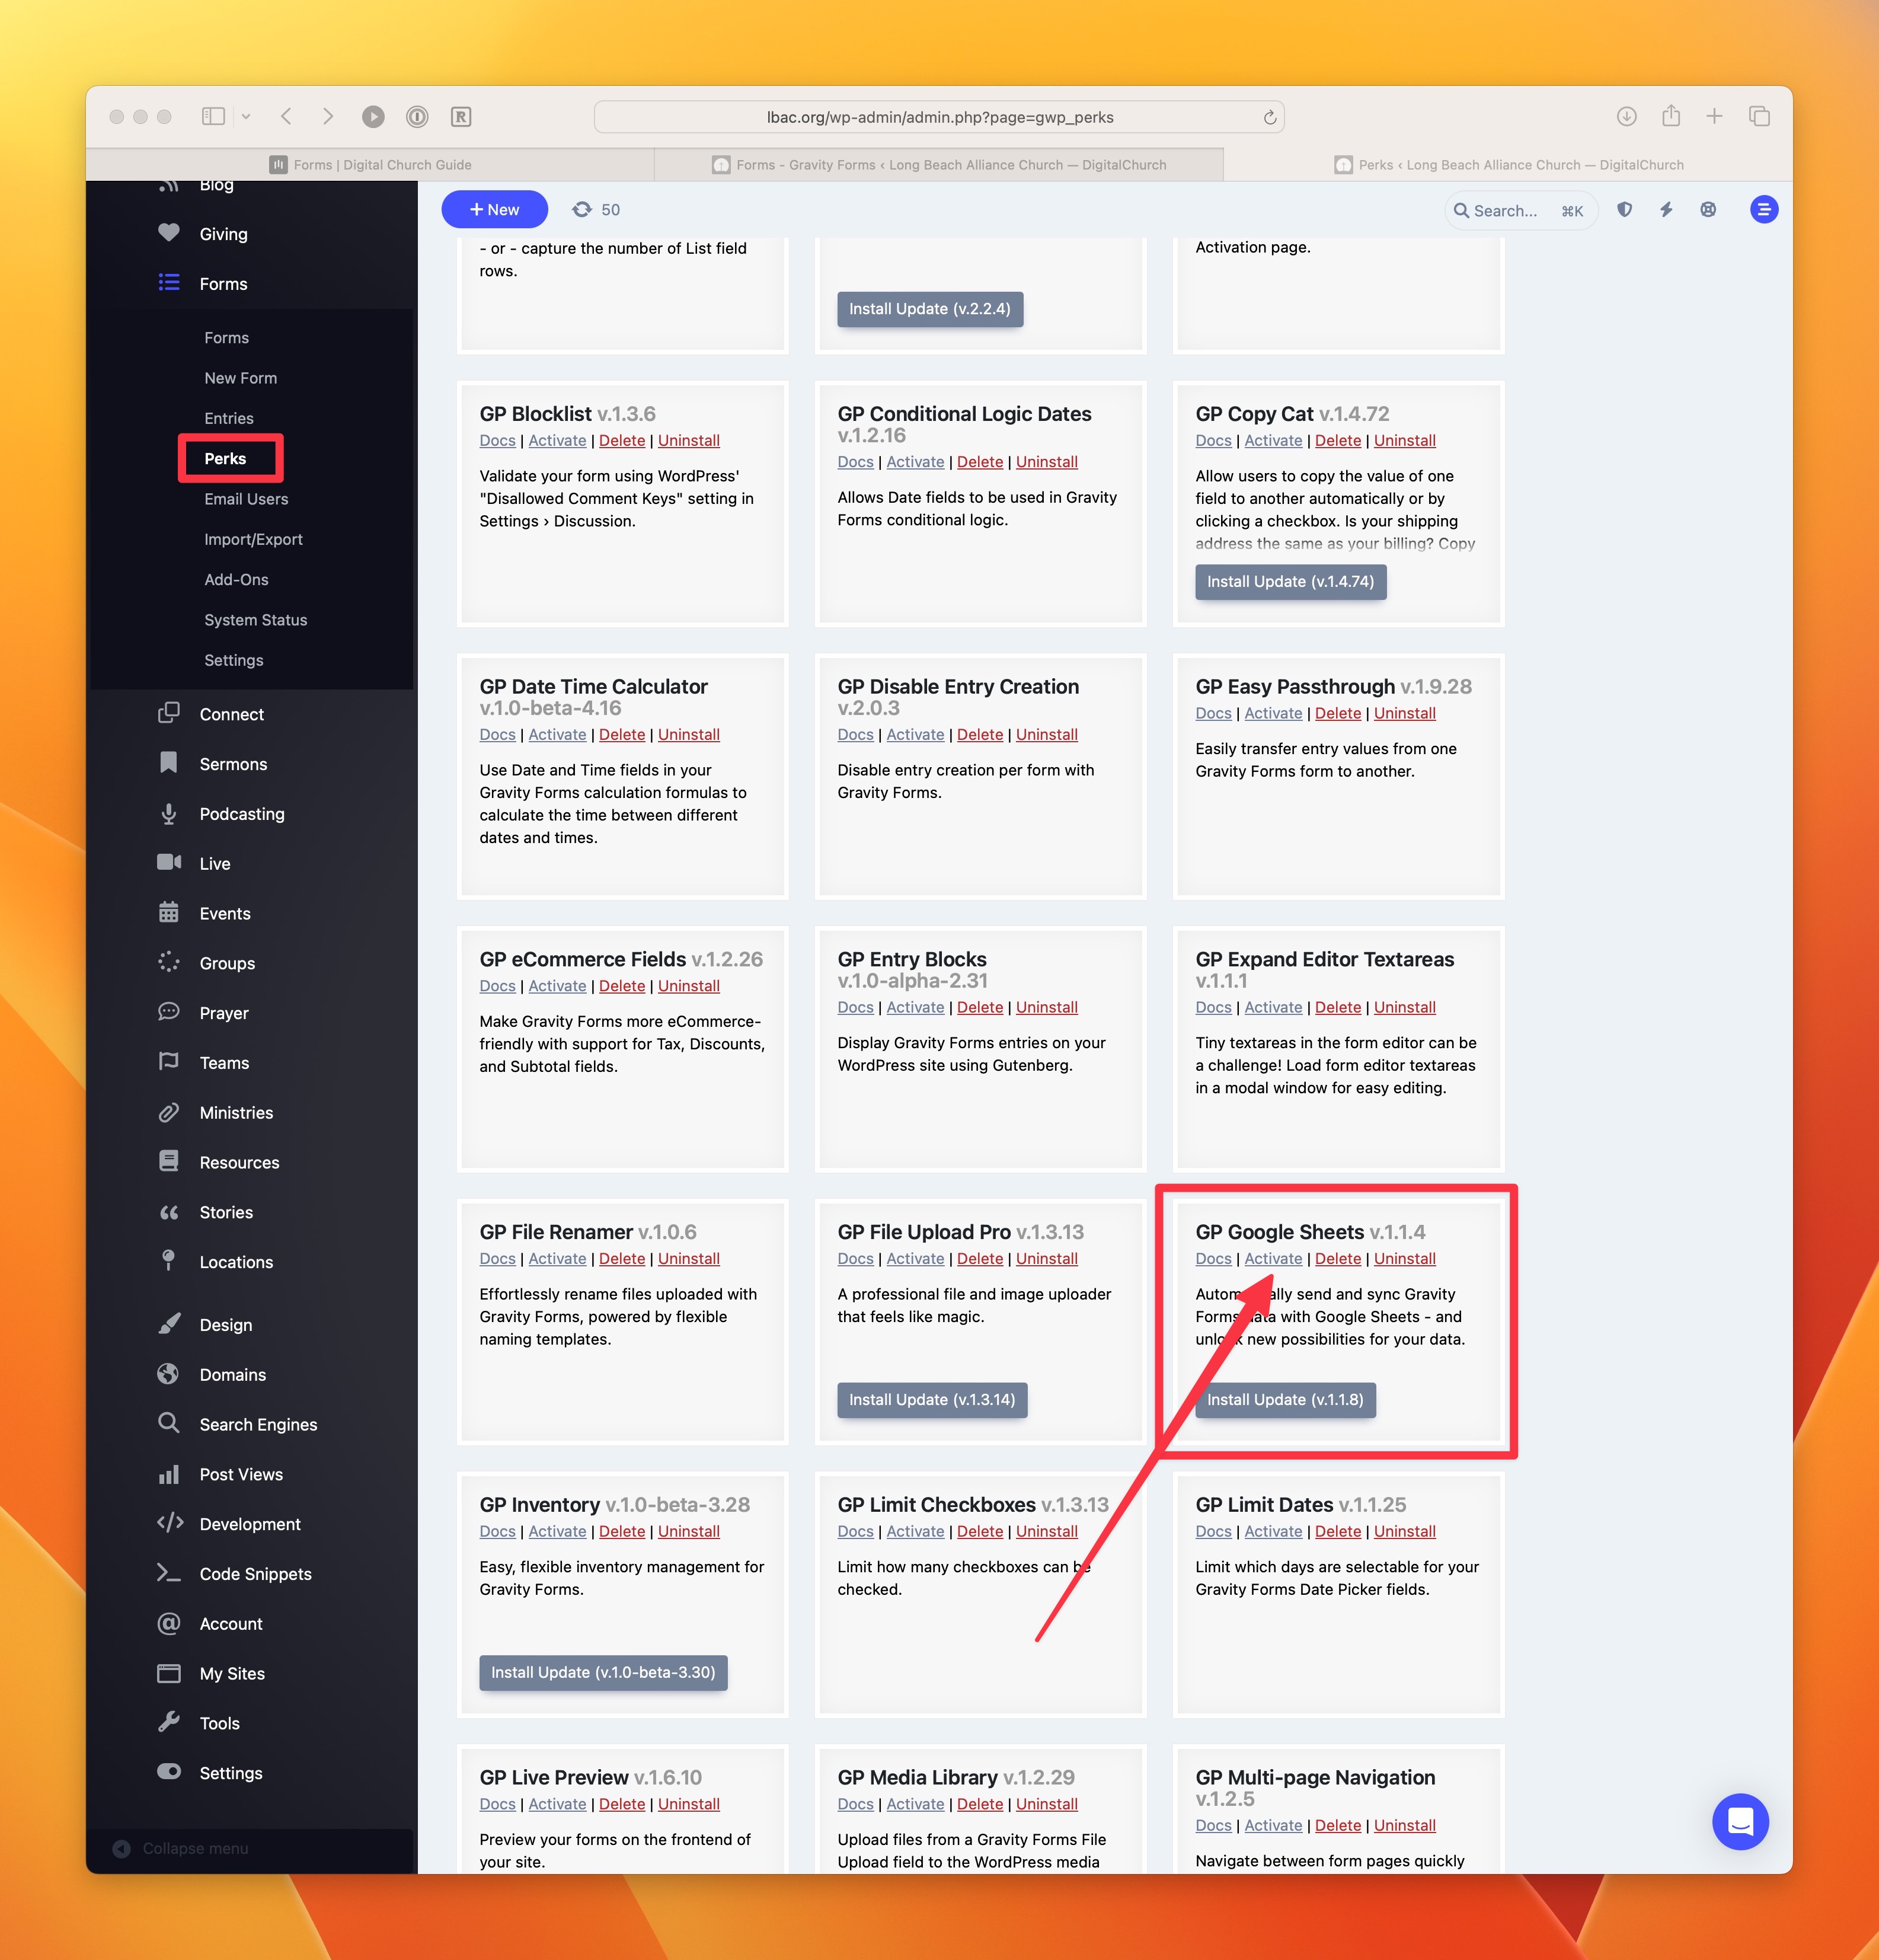Click the Locations pin icon
This screenshot has width=1879, height=1960.
tap(169, 1261)
